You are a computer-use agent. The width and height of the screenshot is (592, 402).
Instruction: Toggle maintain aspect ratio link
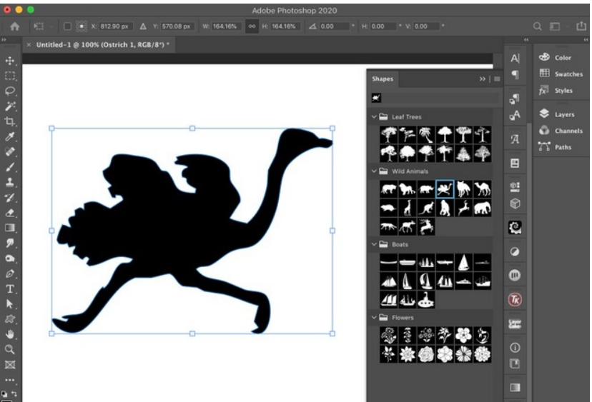click(x=252, y=26)
